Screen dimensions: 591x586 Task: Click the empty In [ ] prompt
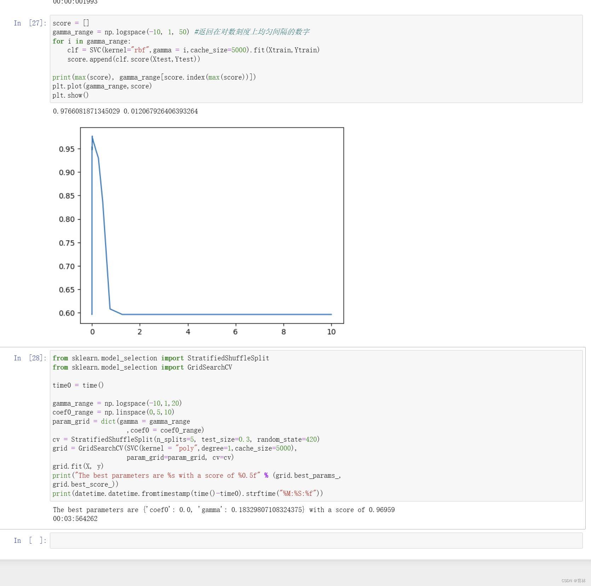(x=30, y=540)
